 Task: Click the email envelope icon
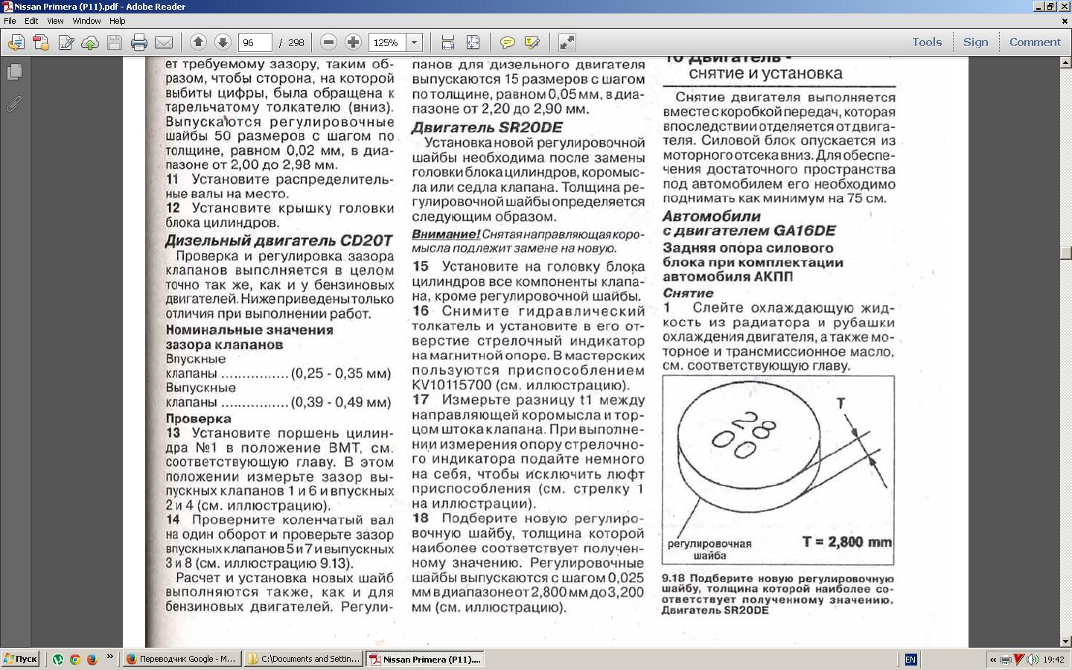[x=164, y=42]
